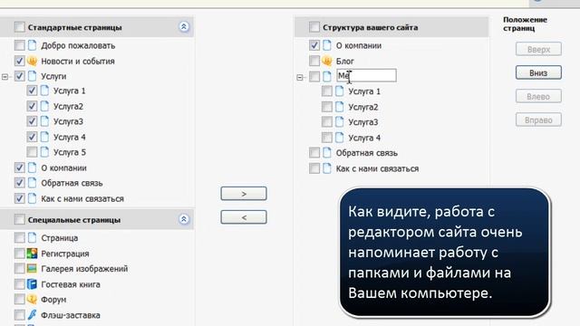Click page icon of Обратная связь in standard pages
The height and width of the screenshot is (326, 580).
[x=32, y=183]
